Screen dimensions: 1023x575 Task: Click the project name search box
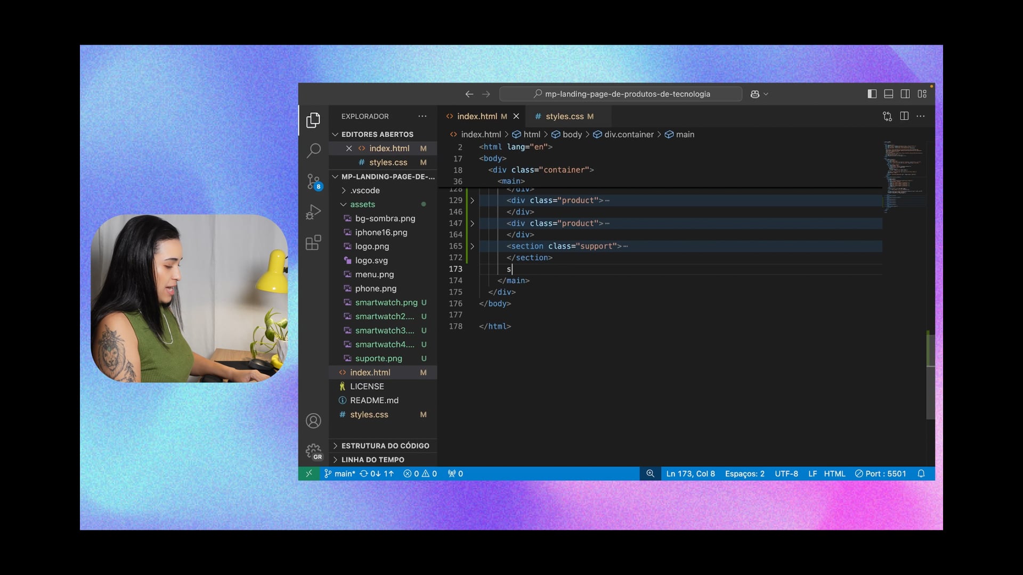click(x=621, y=94)
